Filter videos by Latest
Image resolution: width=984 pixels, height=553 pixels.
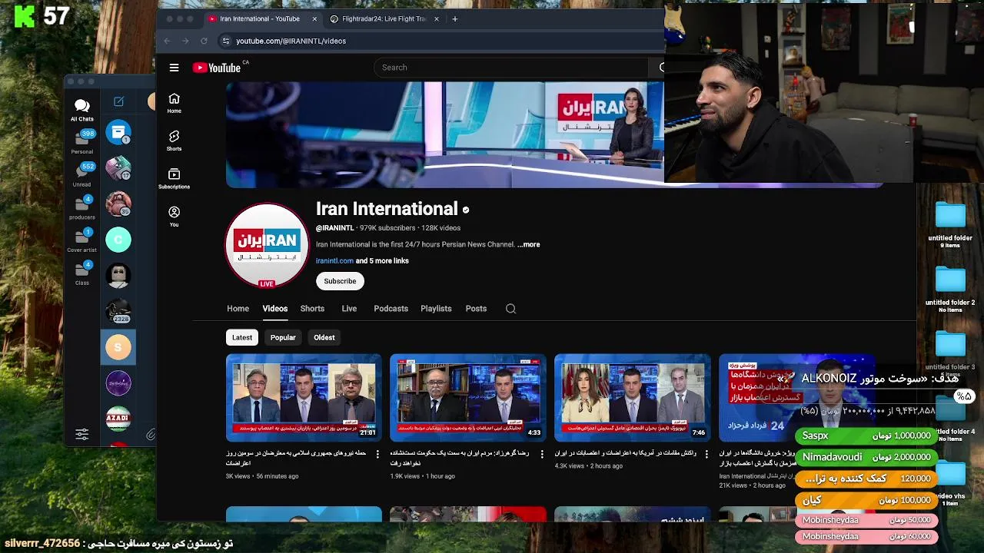[242, 337]
